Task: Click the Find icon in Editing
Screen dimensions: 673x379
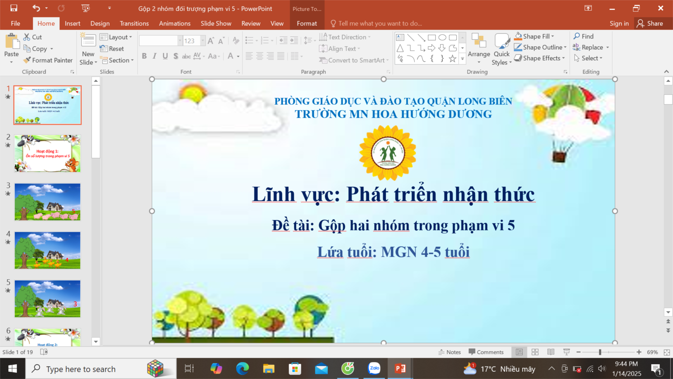Action: click(577, 36)
